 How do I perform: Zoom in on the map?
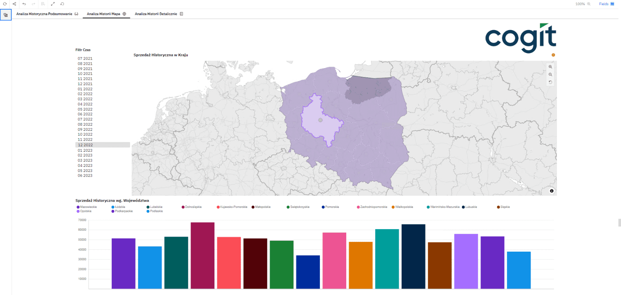click(550, 67)
